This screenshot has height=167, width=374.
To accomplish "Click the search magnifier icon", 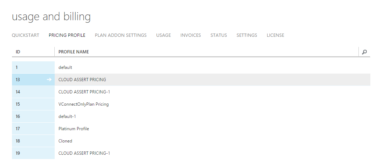I will click(364, 52).
